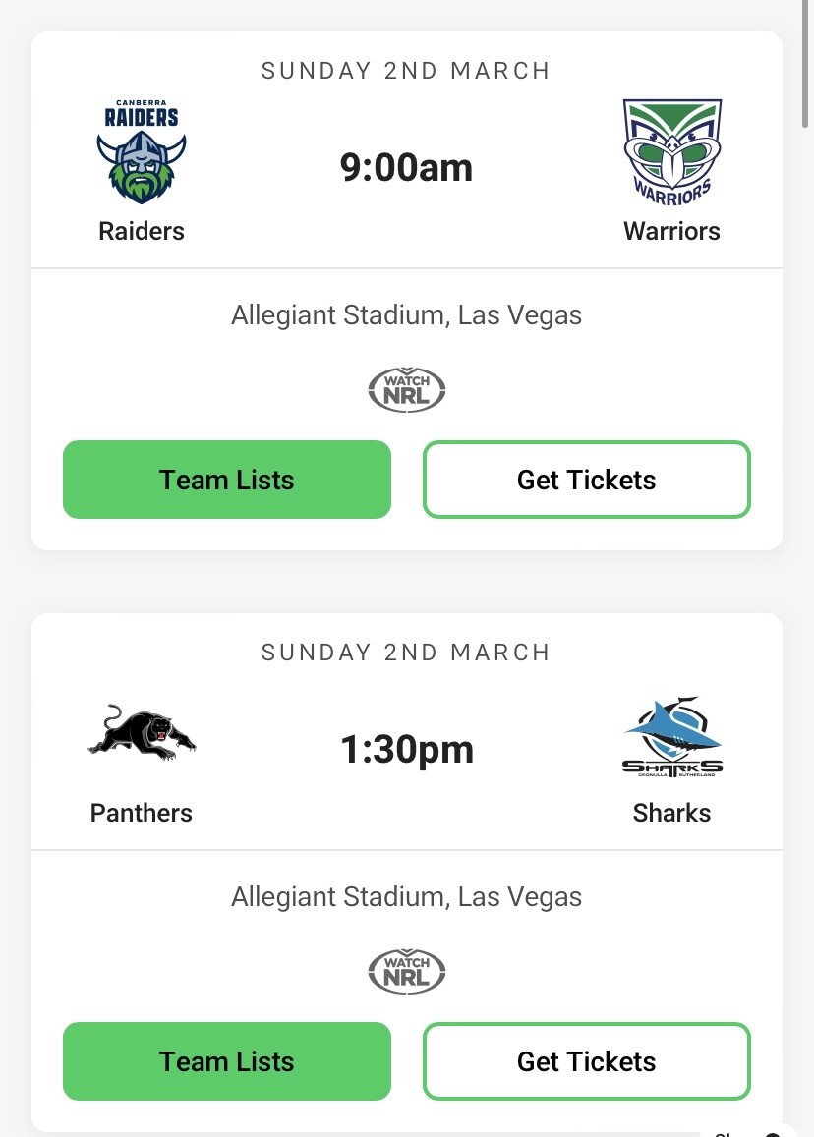Click the date header above Panthers match
Image resolution: width=814 pixels, height=1137 pixels.
pyautogui.click(x=407, y=653)
